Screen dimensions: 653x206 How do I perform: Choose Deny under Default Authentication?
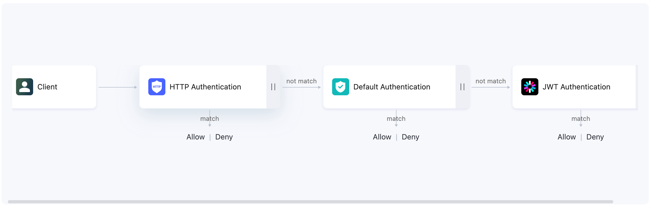point(410,137)
